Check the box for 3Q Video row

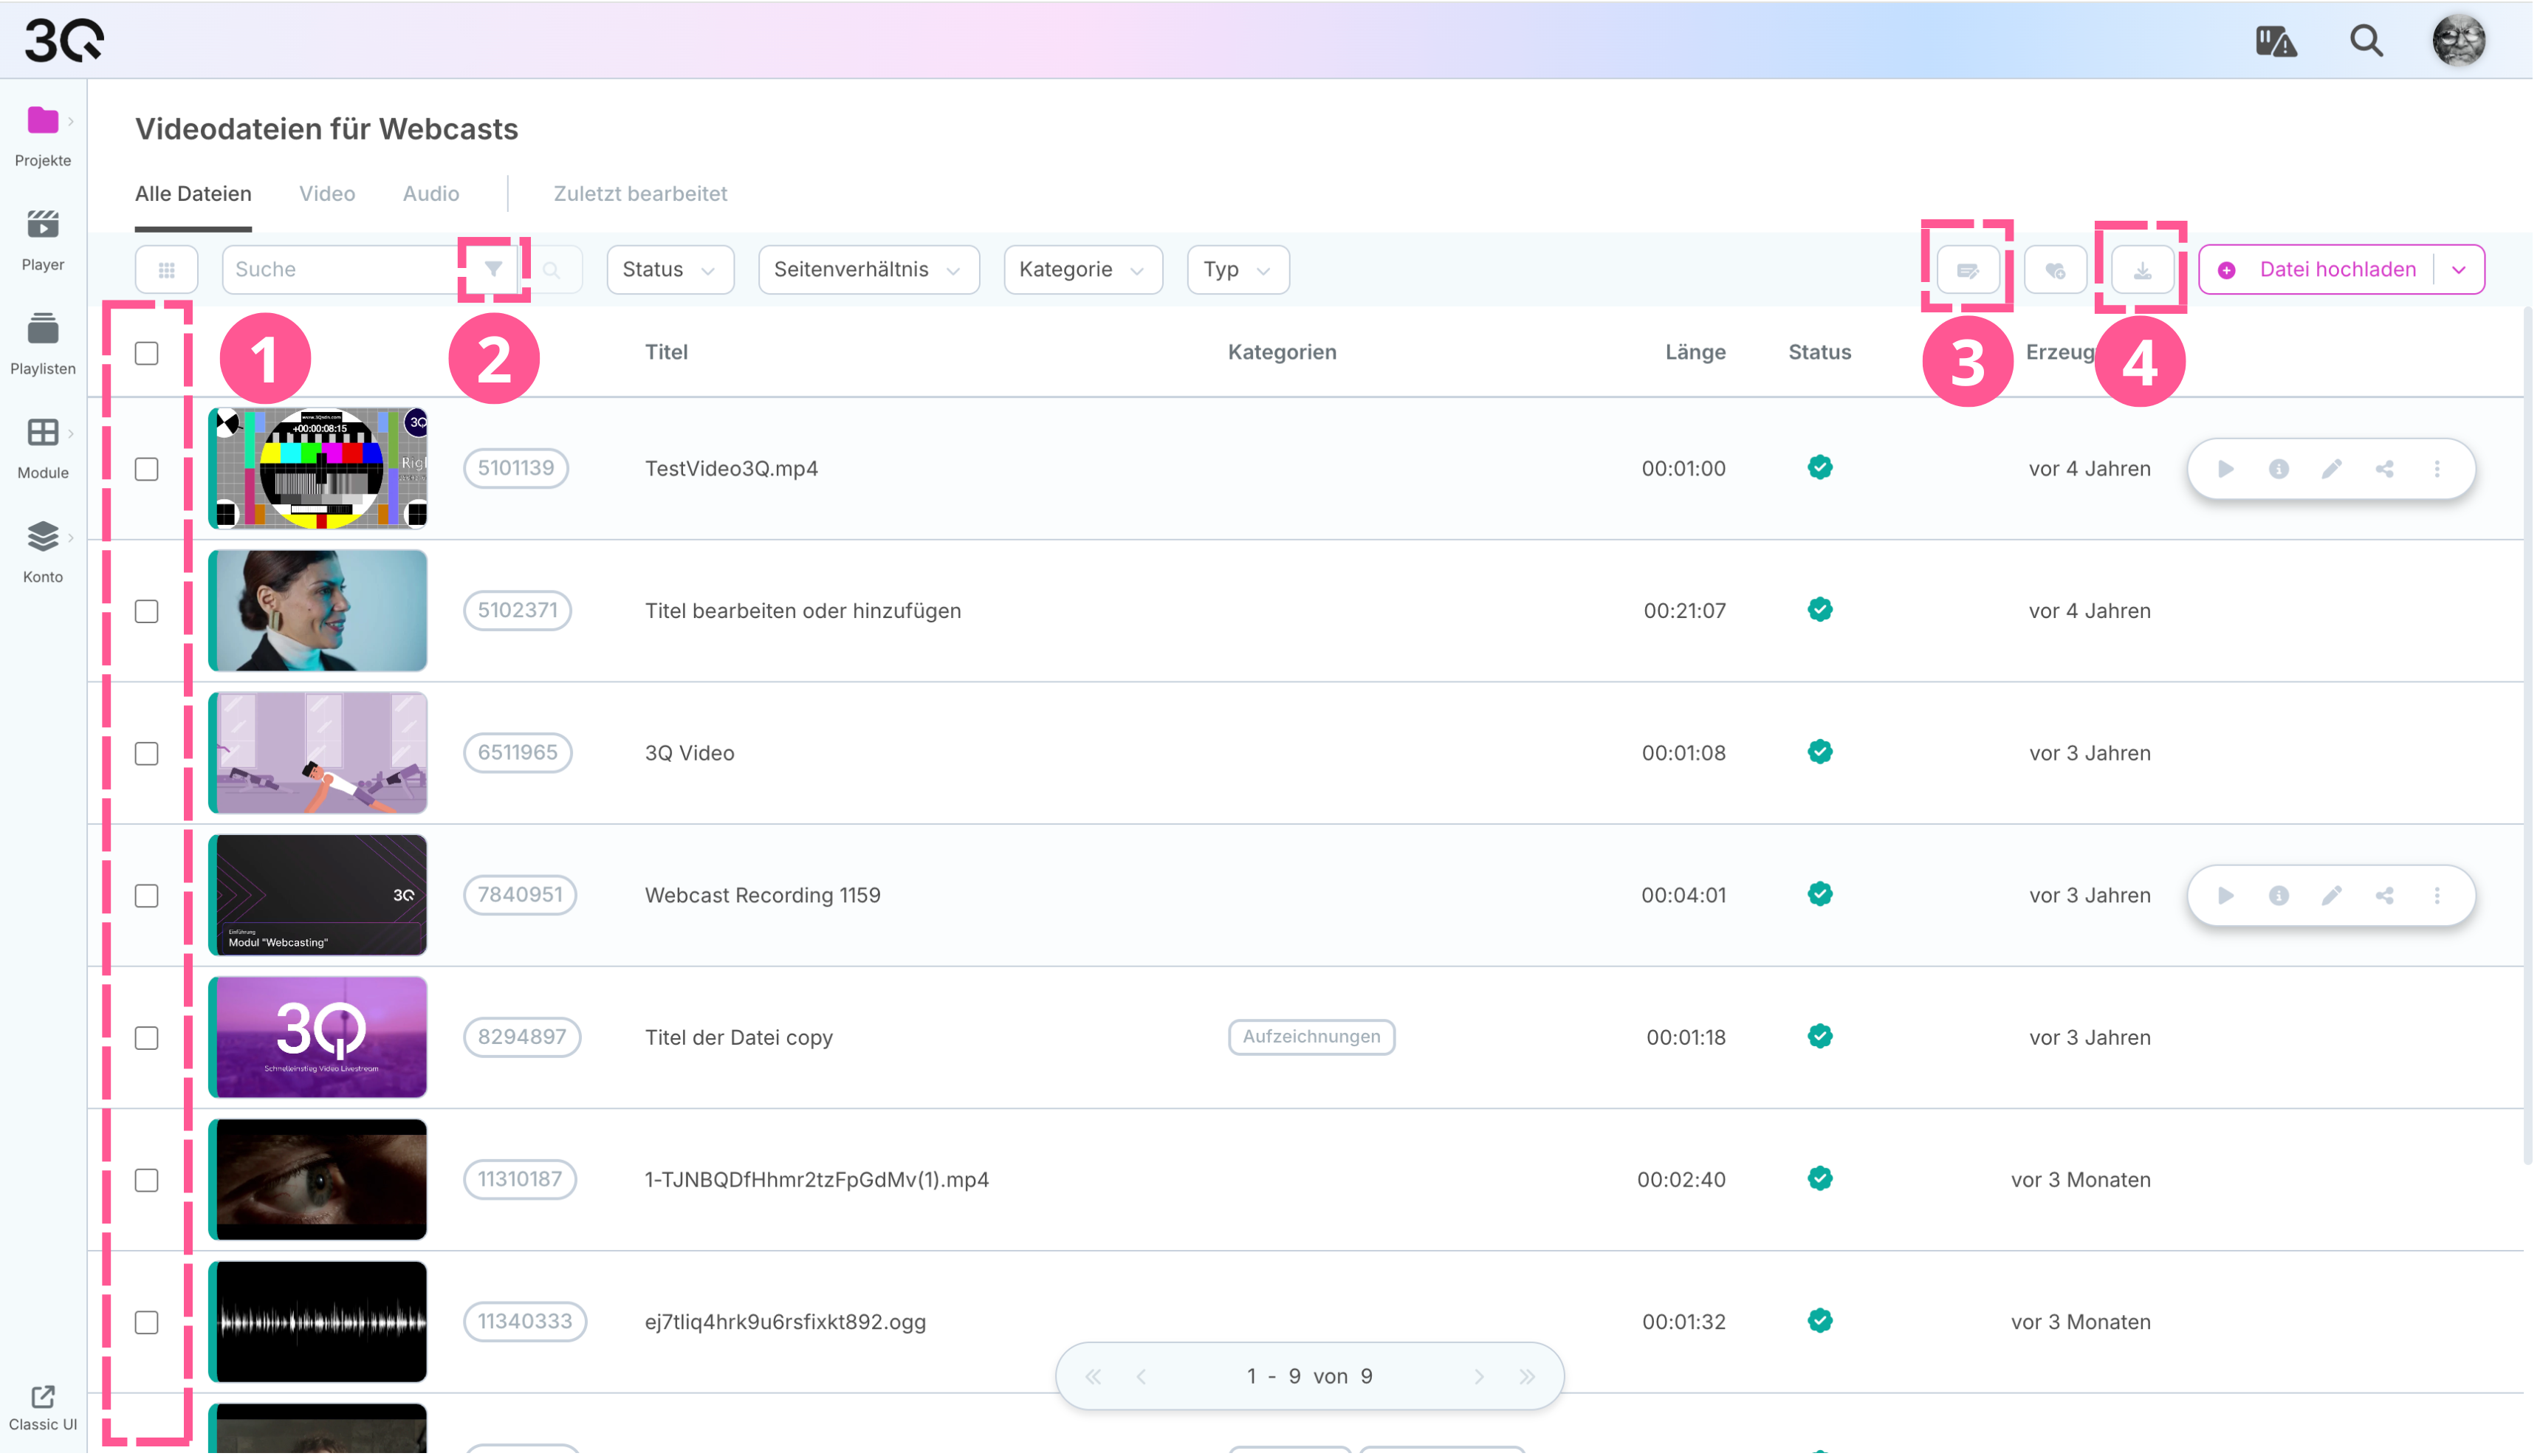(147, 754)
